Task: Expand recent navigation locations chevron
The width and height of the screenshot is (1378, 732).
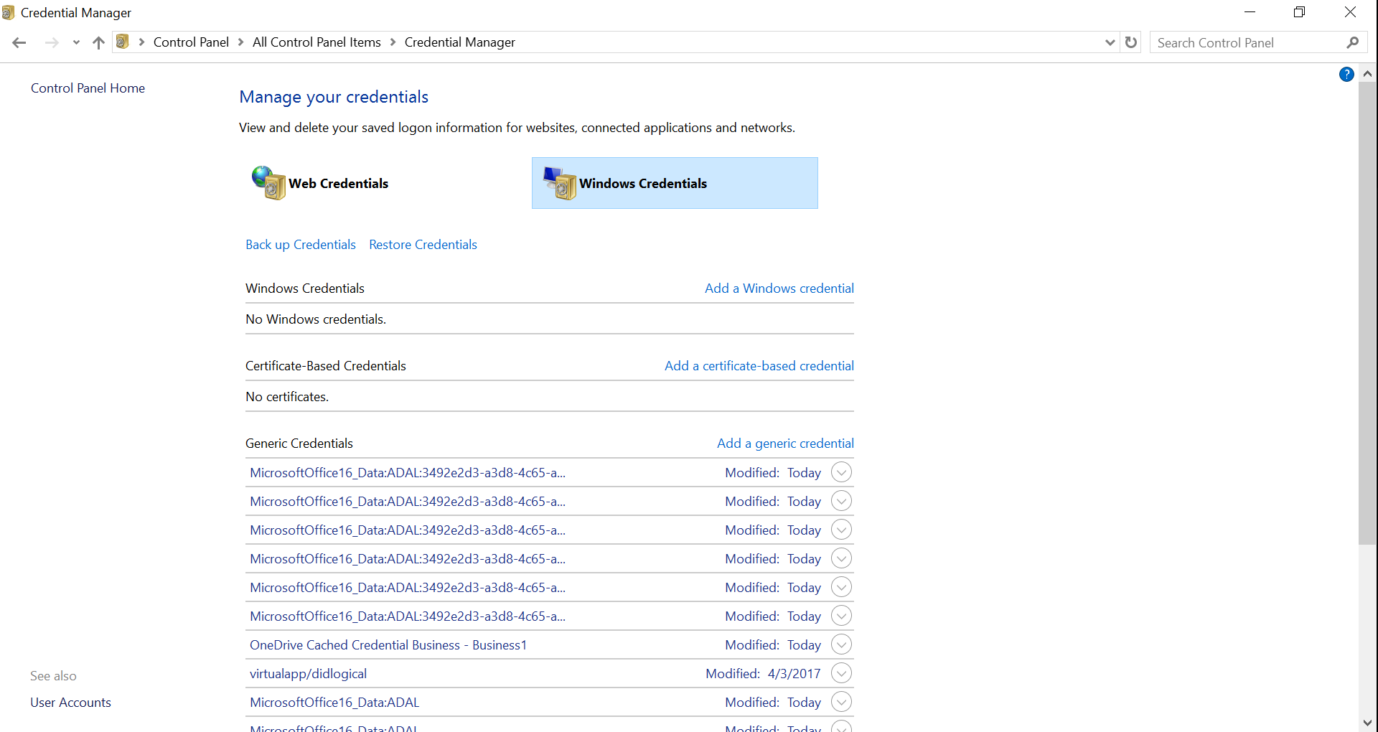Action: point(76,42)
